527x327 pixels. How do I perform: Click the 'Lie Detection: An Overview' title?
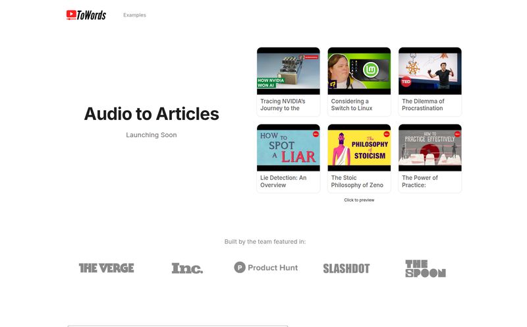click(283, 181)
